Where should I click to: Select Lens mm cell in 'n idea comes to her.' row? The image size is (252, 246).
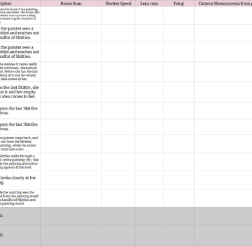(x=149, y=92)
